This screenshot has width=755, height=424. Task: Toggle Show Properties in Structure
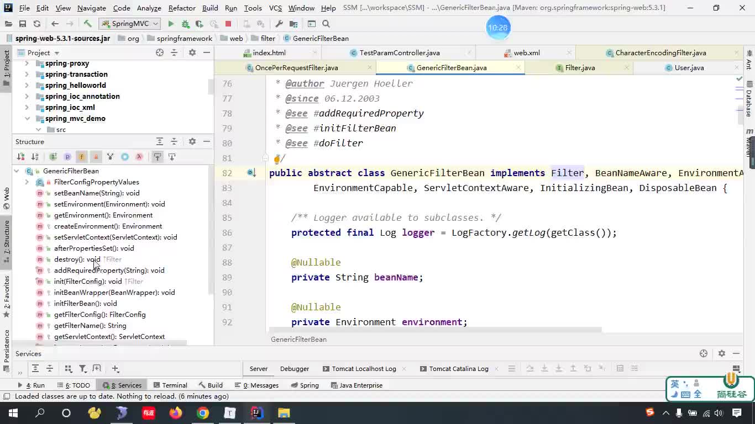click(x=67, y=157)
